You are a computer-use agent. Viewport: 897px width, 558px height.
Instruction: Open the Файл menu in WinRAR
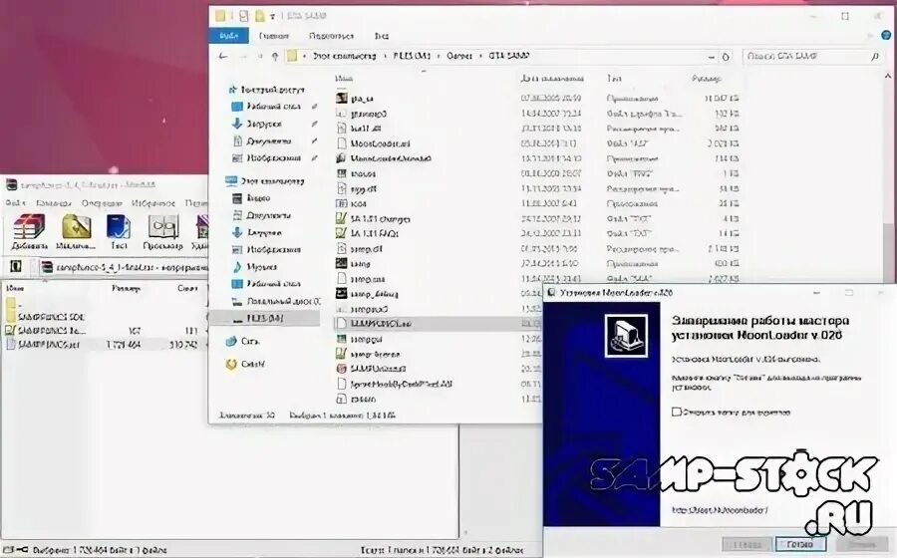click(x=15, y=203)
